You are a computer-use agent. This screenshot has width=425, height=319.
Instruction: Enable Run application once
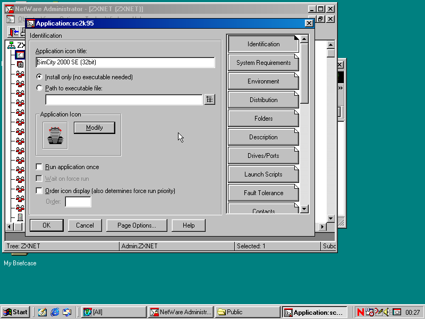point(39,167)
